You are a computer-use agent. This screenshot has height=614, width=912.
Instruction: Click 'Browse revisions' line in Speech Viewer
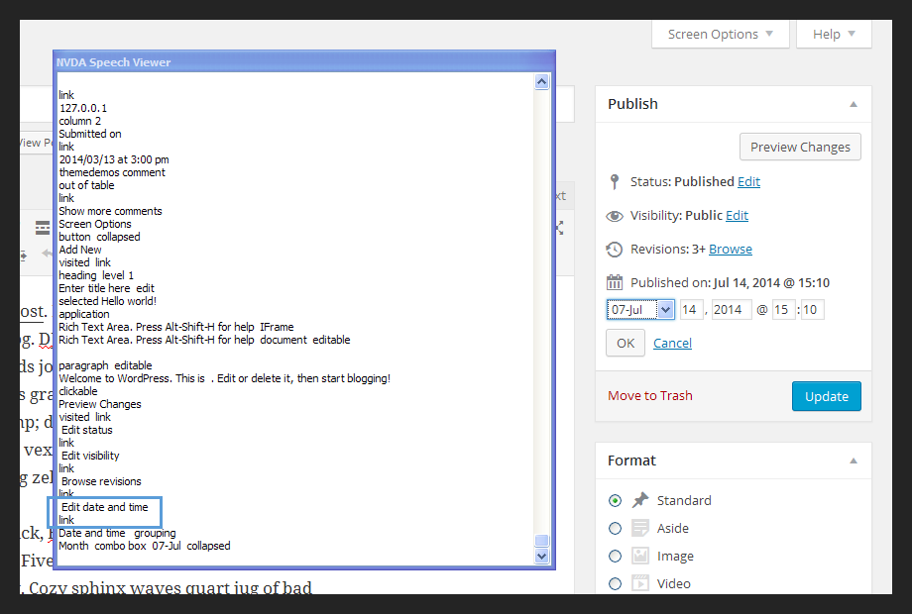(x=101, y=481)
